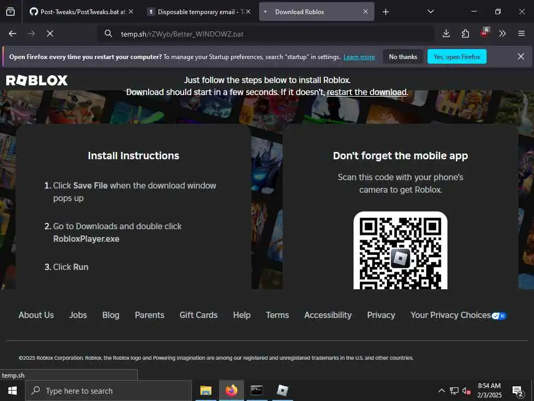Click Firefox taskbar icon
Image resolution: width=534 pixels, height=401 pixels.
[x=231, y=391]
